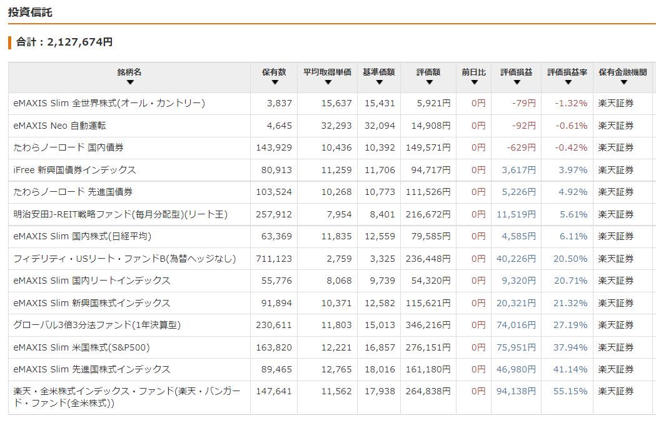This screenshot has height=428, width=656.
Task: Select eMAXIS Slim 先進国株式インデックス fund name
Action: pyautogui.click(x=92, y=369)
